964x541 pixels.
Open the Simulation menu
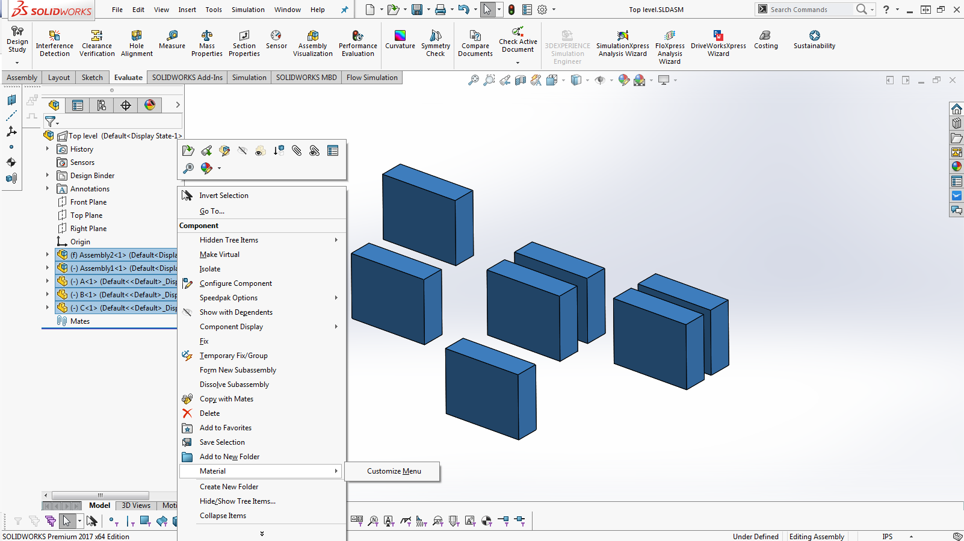(248, 10)
